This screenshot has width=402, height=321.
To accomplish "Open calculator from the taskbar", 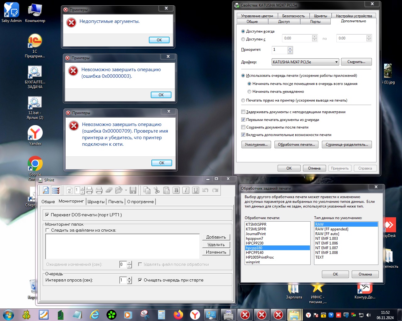I will coord(161,315).
